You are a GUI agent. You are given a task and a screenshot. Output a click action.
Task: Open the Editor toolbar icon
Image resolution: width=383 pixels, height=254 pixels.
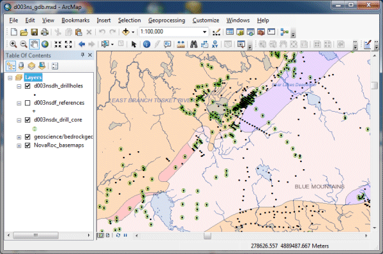(216, 32)
